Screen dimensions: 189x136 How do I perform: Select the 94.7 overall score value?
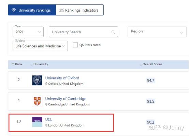coord(150,80)
